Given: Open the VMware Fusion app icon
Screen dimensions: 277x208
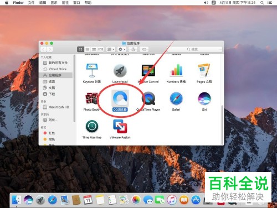Looking at the screenshot, I should [x=120, y=126].
